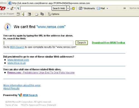Screen dimensions: 139x108
Task: Click the Search Web button
Action: 59,8
